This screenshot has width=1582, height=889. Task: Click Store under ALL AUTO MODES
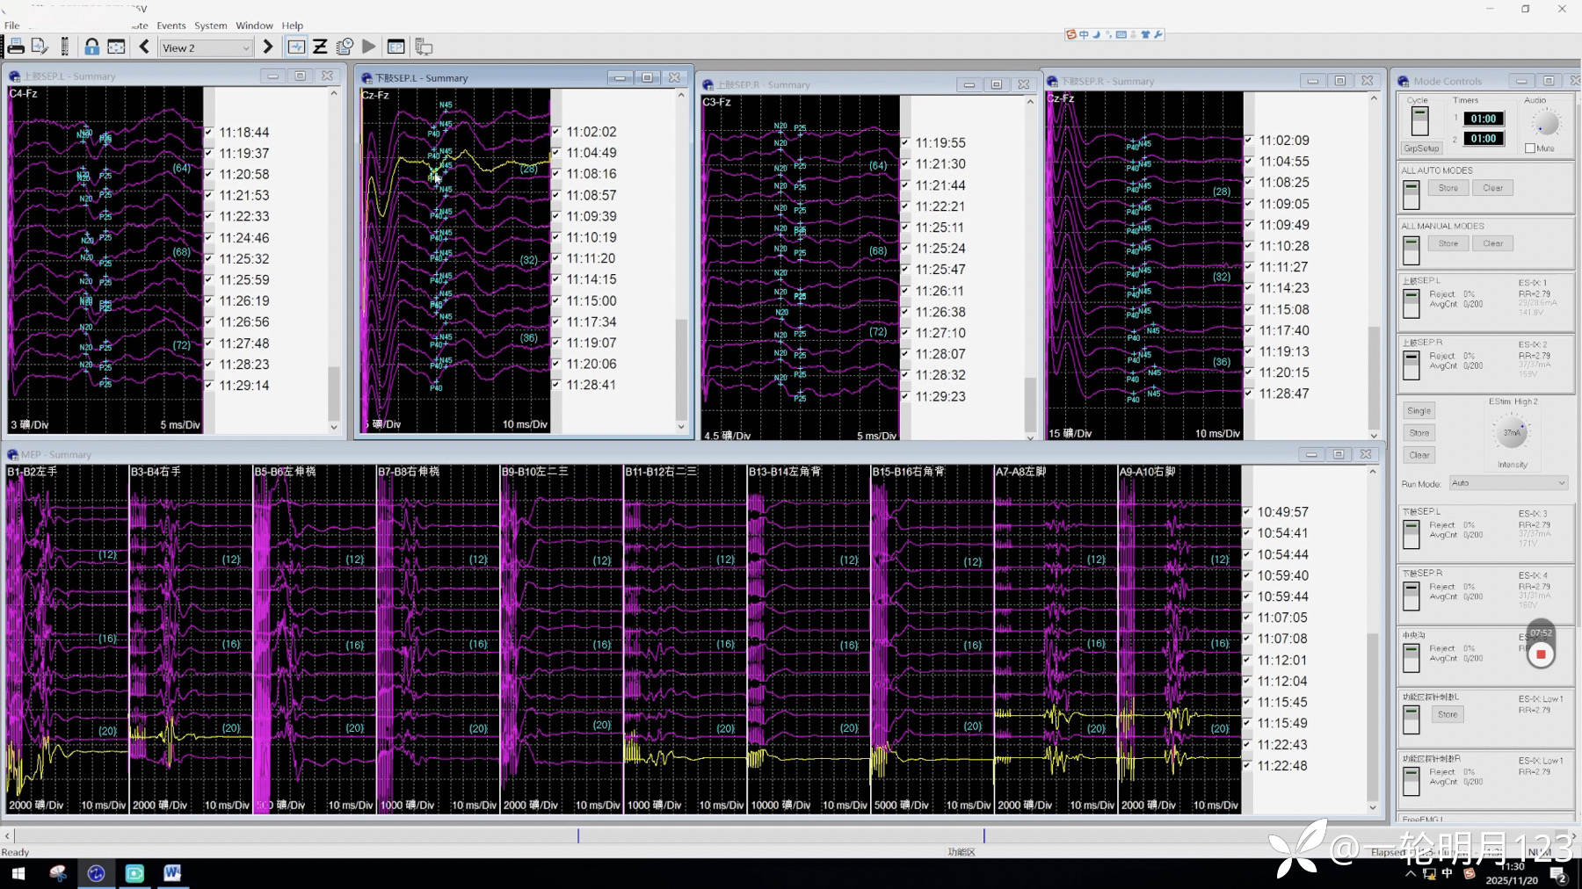1448,188
